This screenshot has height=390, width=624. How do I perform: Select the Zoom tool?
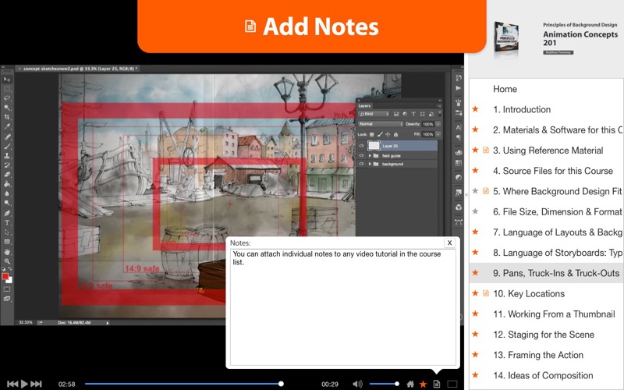[x=7, y=261]
